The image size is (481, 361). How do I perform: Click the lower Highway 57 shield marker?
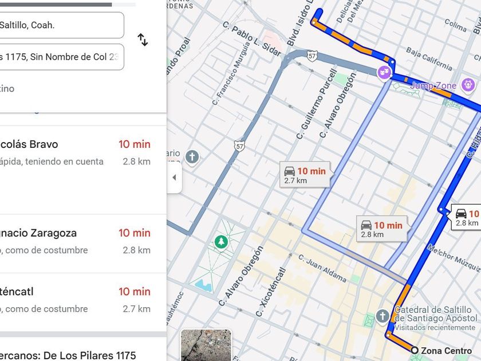[239, 146]
